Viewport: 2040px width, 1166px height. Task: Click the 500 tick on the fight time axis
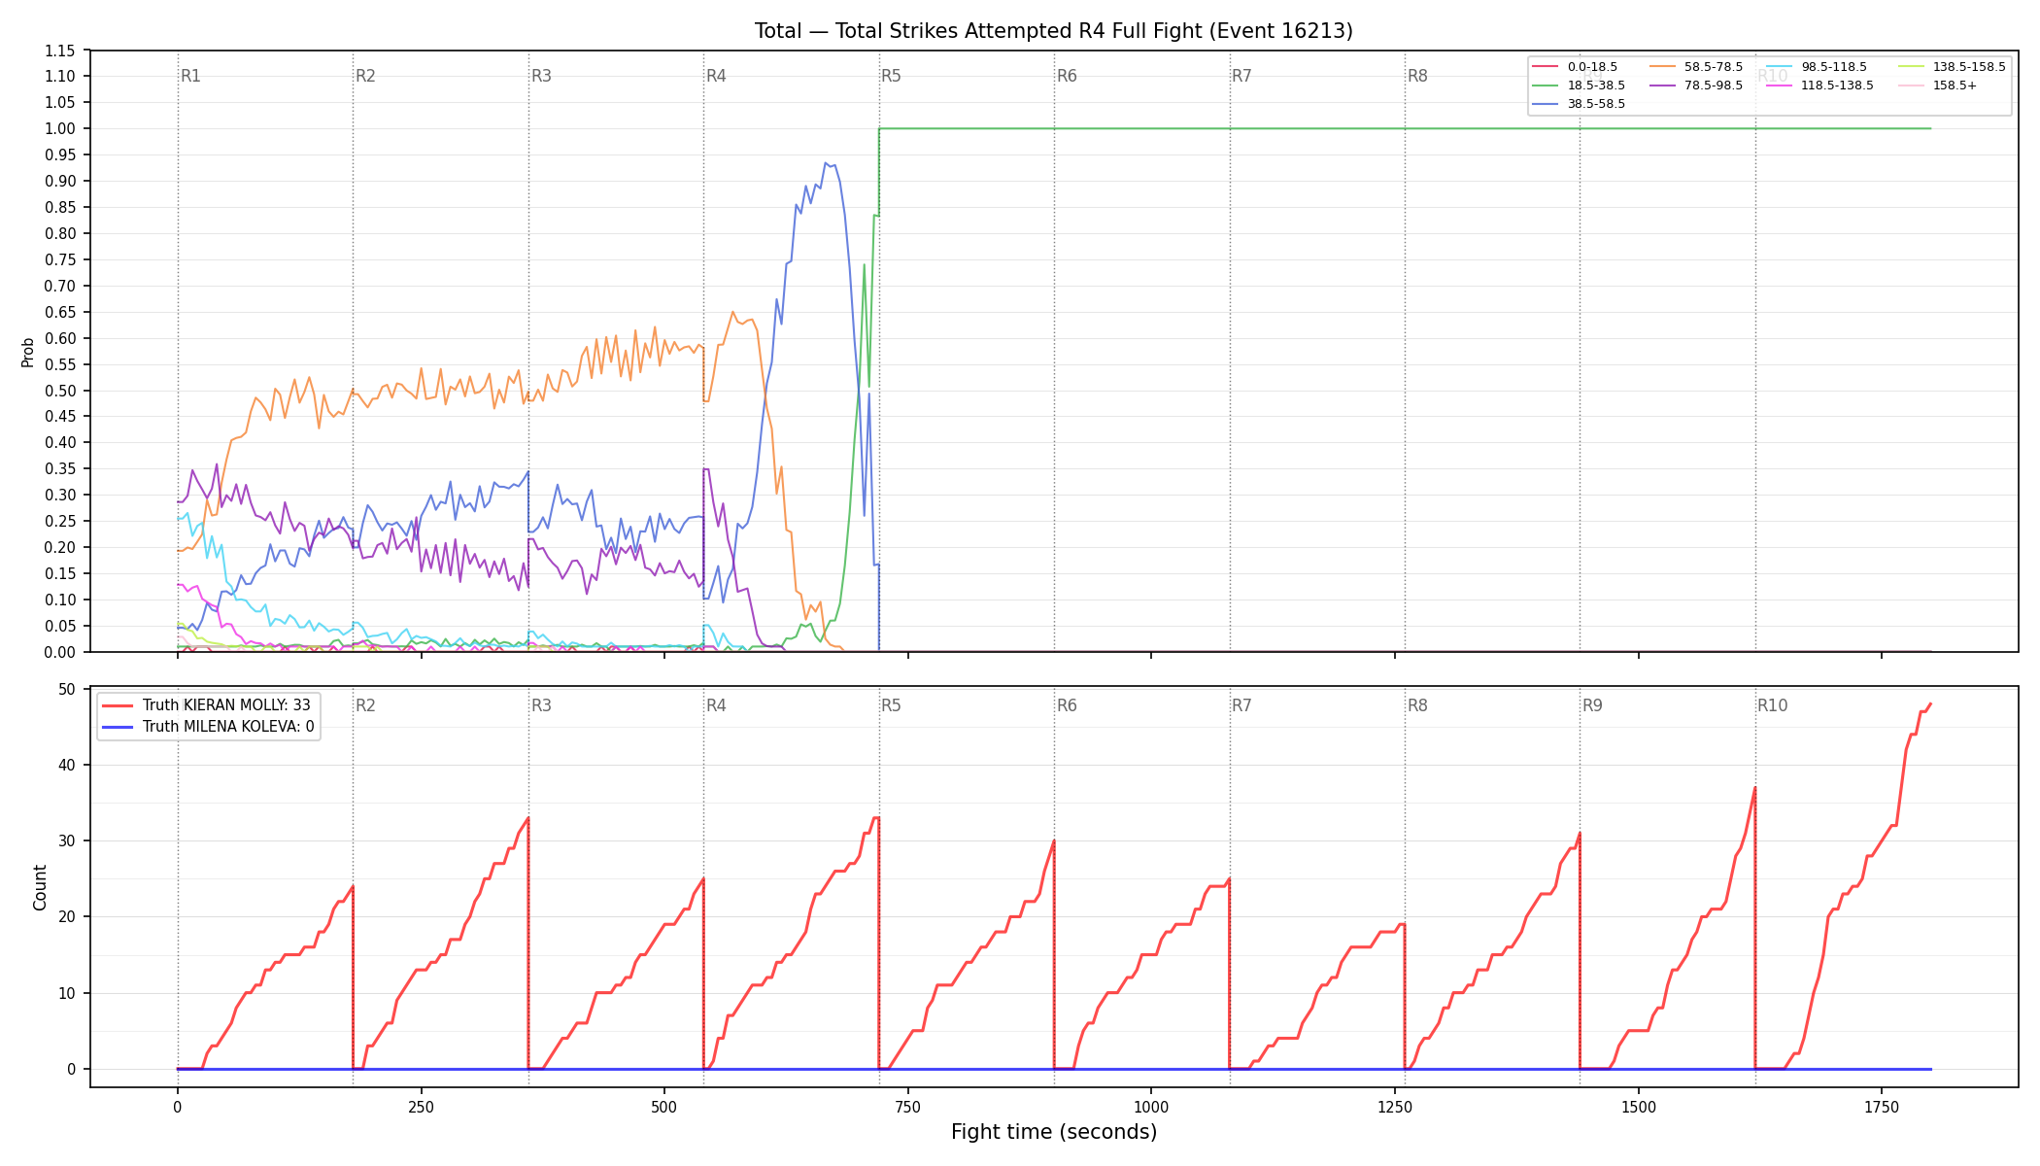tap(664, 1107)
